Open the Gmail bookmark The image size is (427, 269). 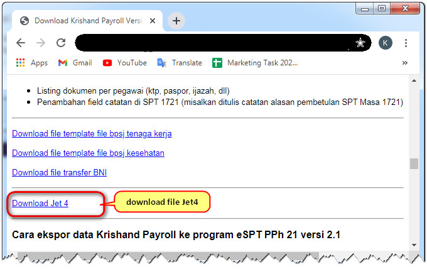[x=75, y=63]
